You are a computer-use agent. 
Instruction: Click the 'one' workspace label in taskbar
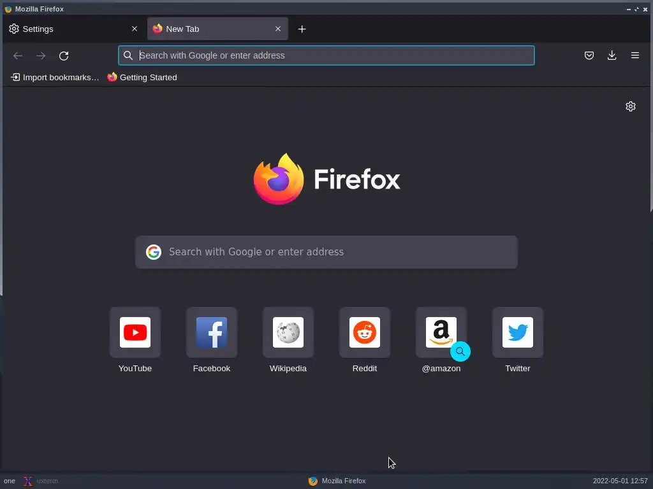pos(9,481)
